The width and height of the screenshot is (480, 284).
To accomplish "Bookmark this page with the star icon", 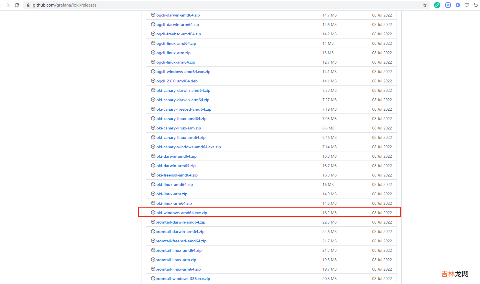I will (425, 5).
